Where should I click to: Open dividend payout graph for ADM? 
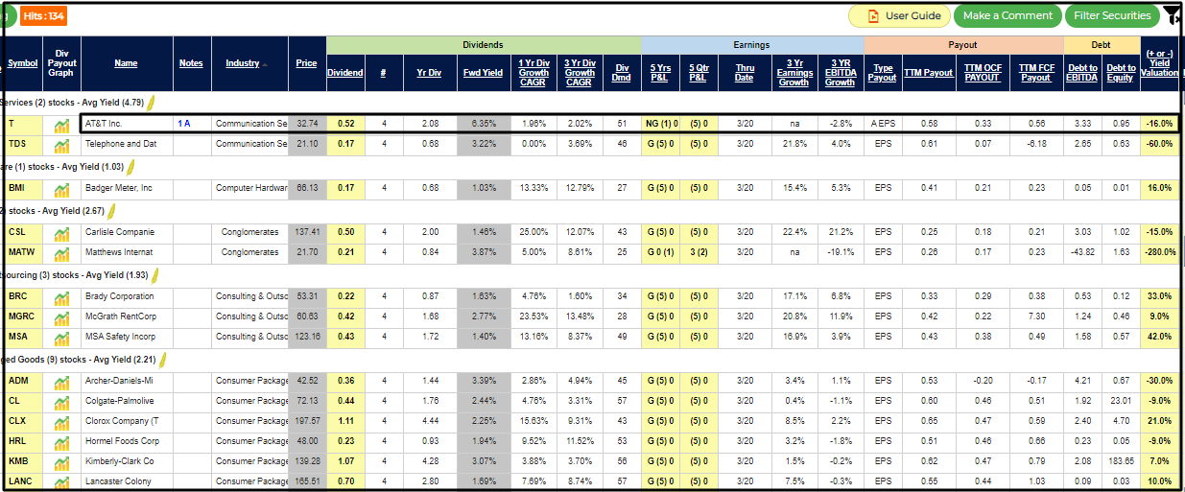click(x=61, y=382)
